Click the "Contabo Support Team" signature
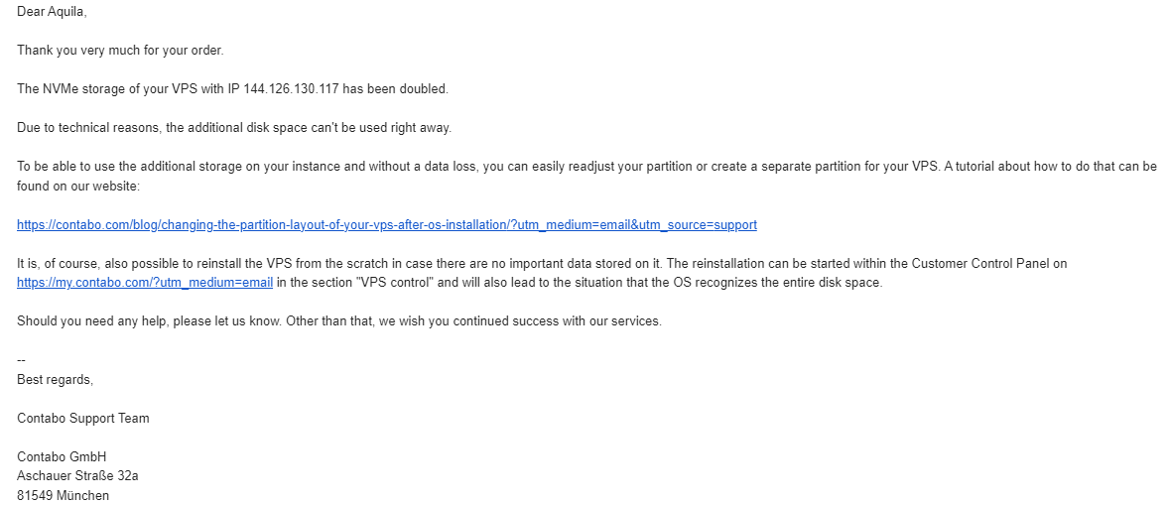 pos(83,419)
